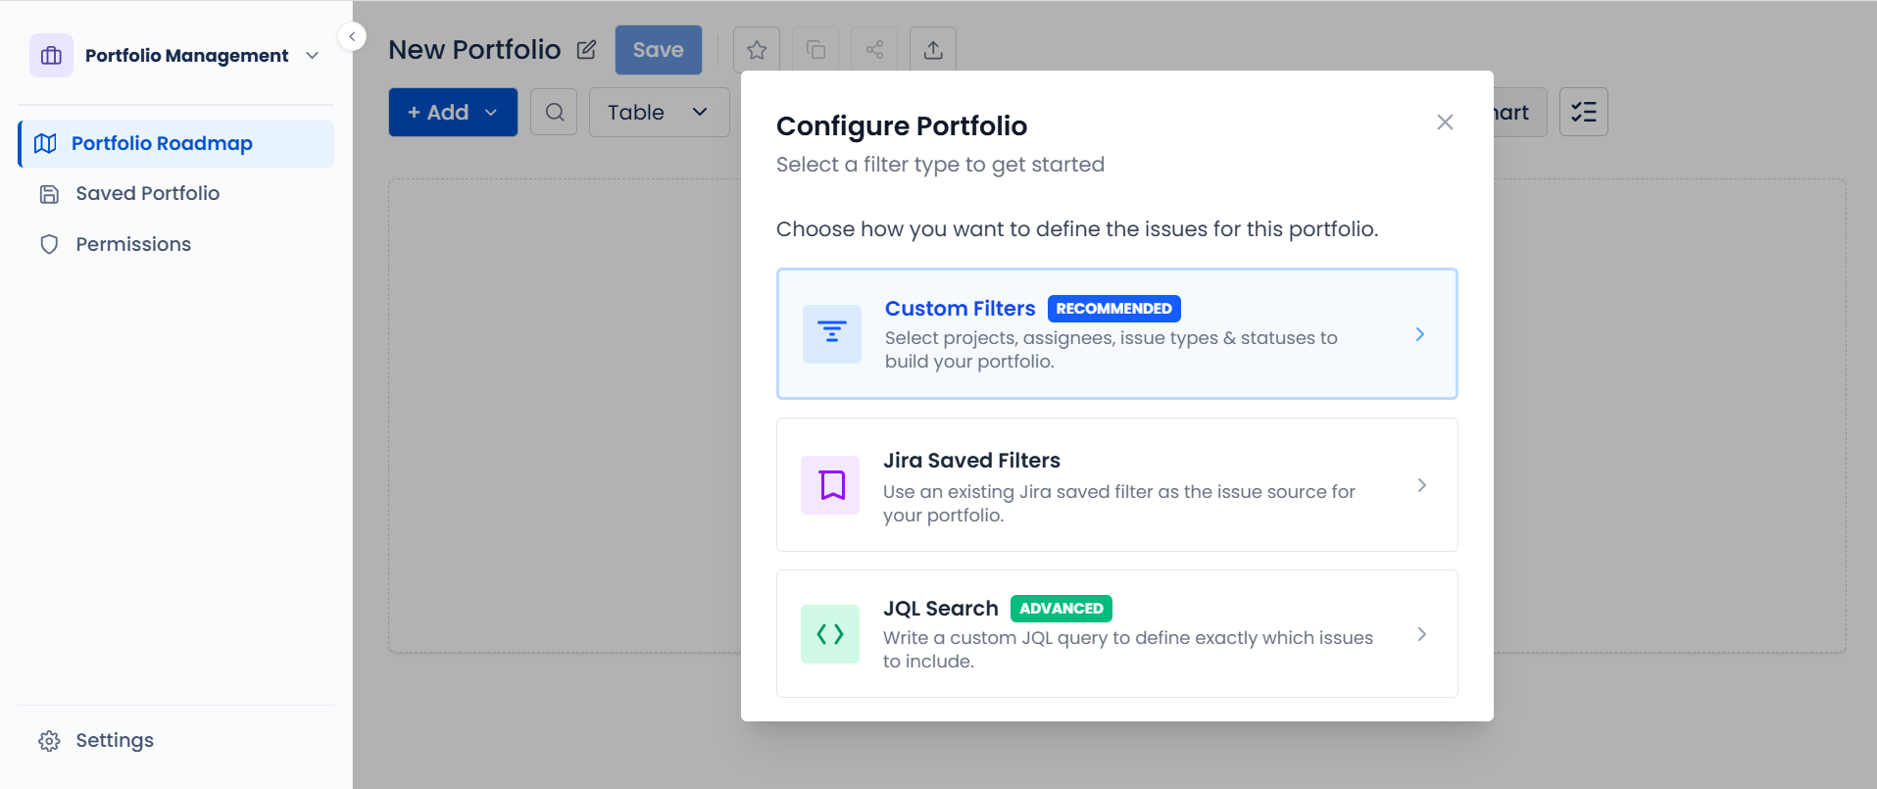This screenshot has width=1877, height=789.
Task: Select the JQL Search option
Action: 1117,634
